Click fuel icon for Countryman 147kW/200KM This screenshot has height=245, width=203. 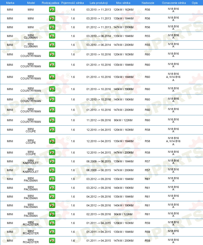pos(52,110)
